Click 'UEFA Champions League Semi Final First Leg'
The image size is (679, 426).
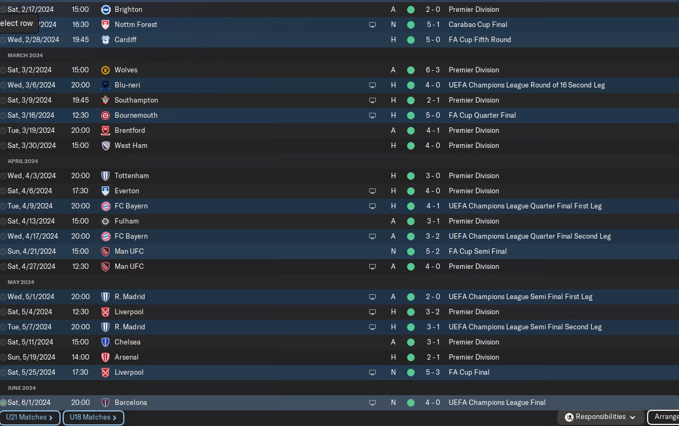click(x=521, y=296)
